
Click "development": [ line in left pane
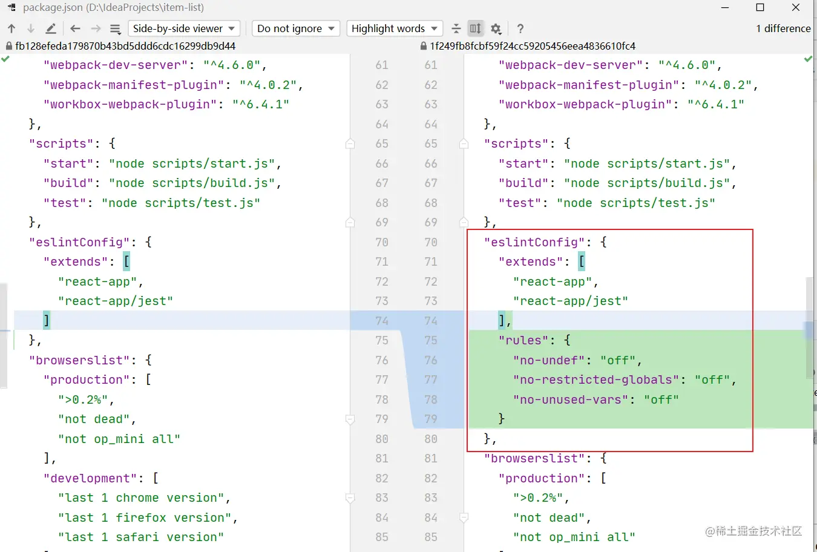coord(101,478)
